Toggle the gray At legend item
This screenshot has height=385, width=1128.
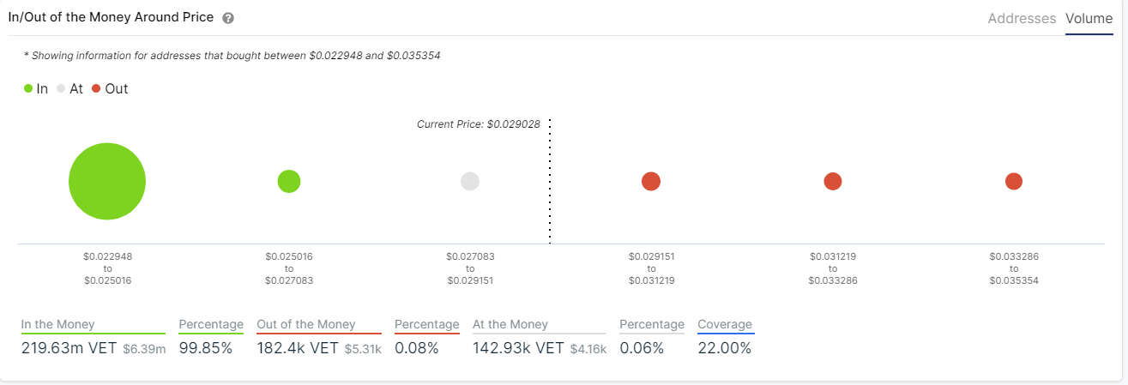click(x=69, y=88)
